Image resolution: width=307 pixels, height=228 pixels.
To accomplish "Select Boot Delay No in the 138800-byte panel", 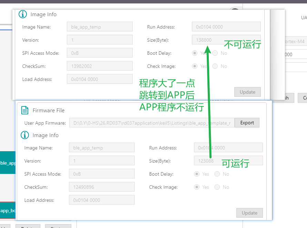I will [x=215, y=53].
